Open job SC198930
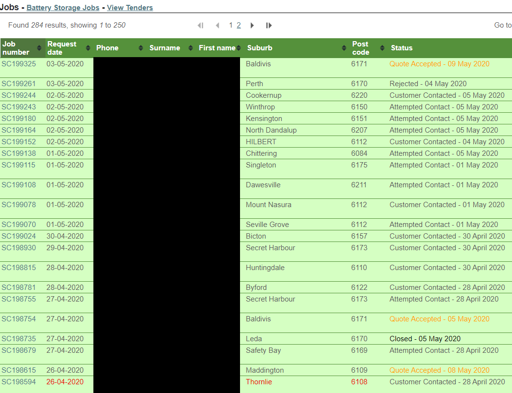Image resolution: width=512 pixels, height=393 pixels. 18,248
